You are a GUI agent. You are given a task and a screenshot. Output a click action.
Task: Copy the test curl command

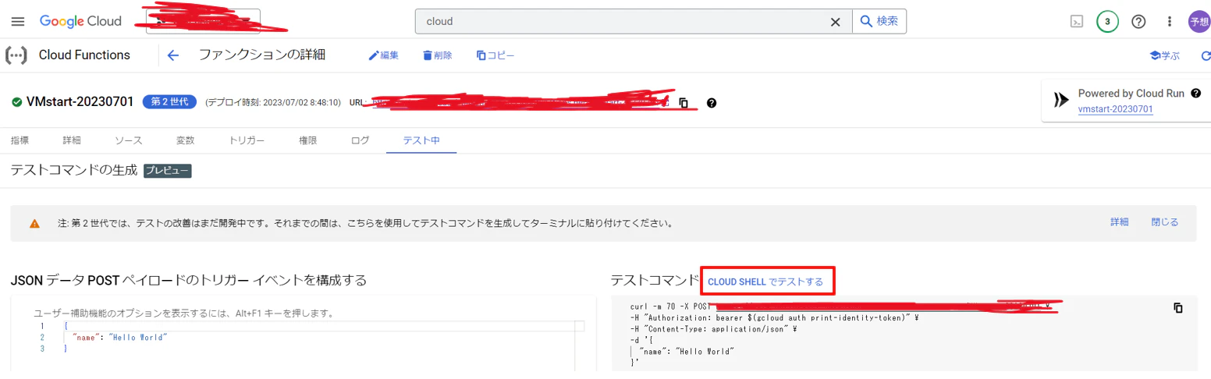point(1178,308)
